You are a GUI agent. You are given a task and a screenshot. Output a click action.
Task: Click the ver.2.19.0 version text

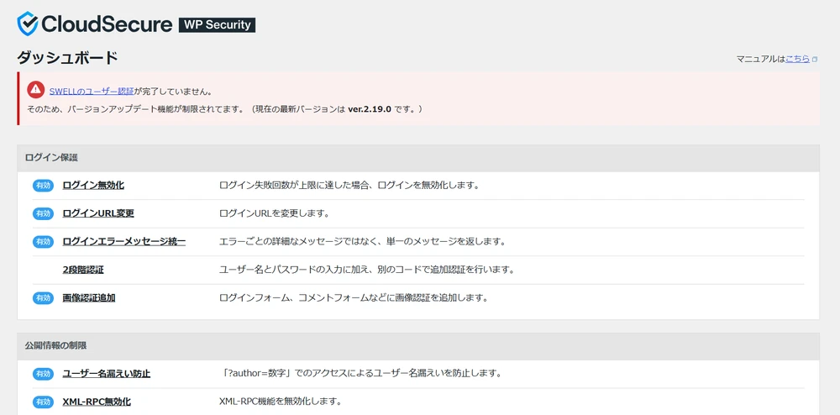click(x=370, y=109)
